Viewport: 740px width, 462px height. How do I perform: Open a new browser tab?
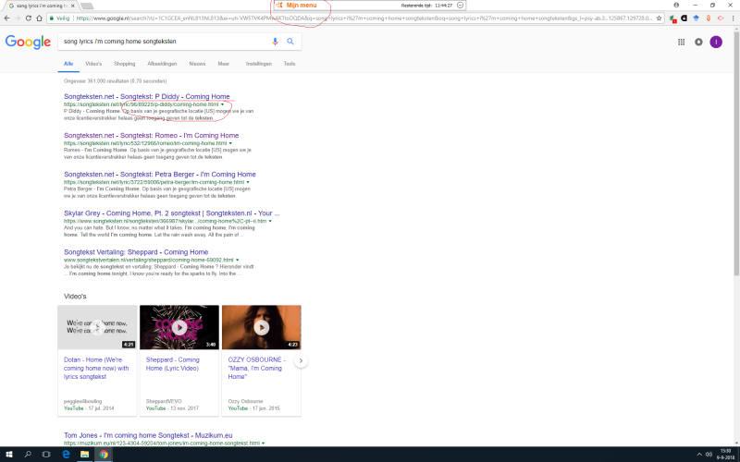tap(87, 6)
